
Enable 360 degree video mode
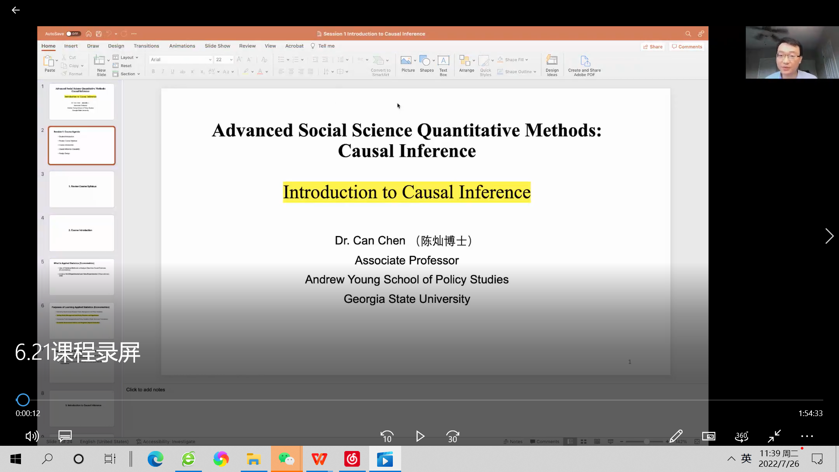click(x=742, y=436)
